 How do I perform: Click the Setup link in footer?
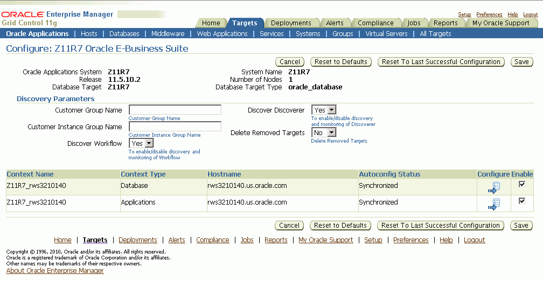pyautogui.click(x=373, y=240)
